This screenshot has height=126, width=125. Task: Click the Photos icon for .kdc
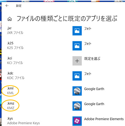click(77, 76)
